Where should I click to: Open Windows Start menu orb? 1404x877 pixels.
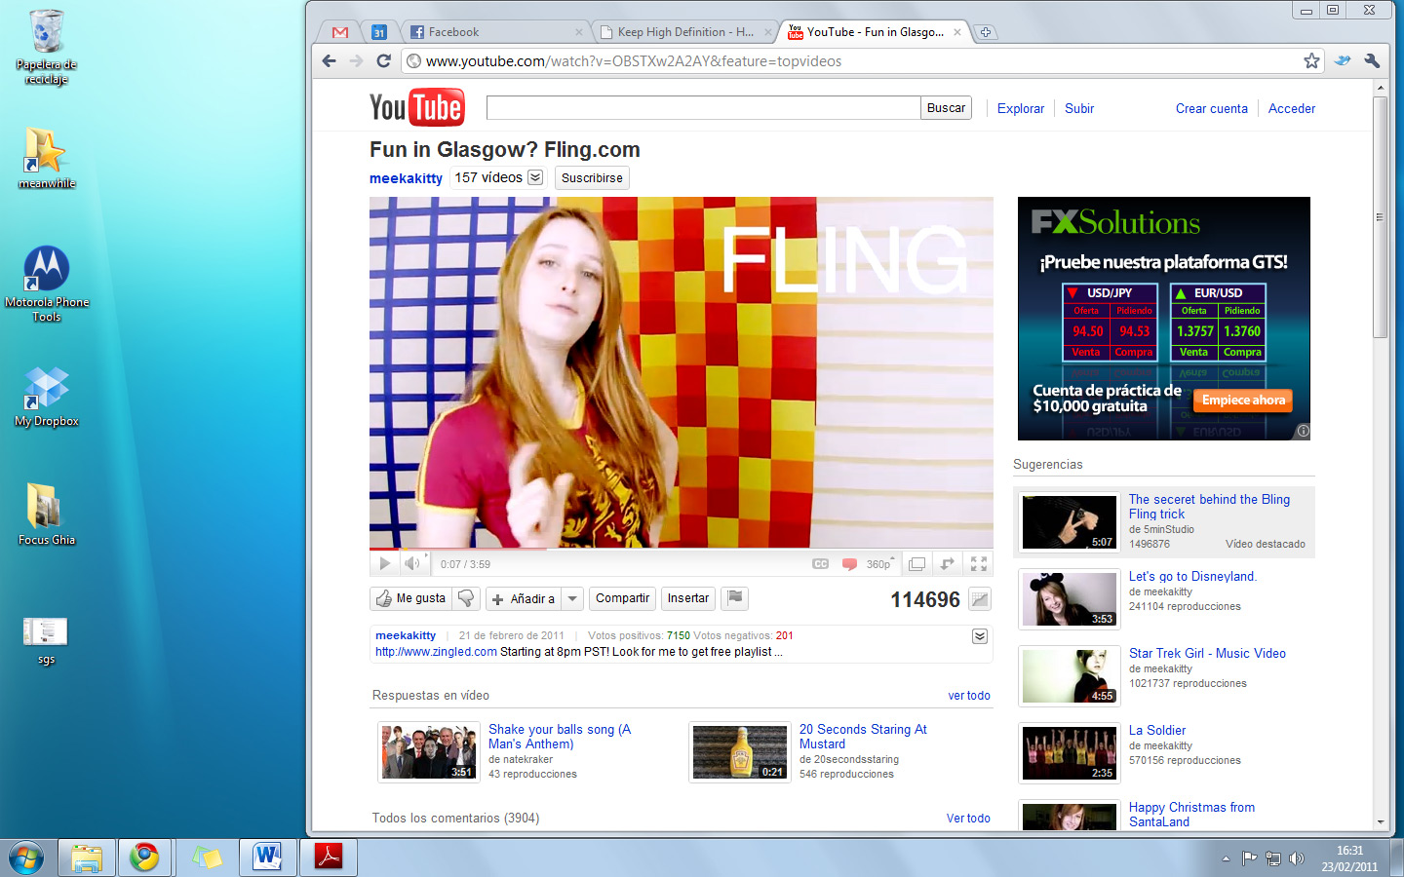tap(26, 858)
